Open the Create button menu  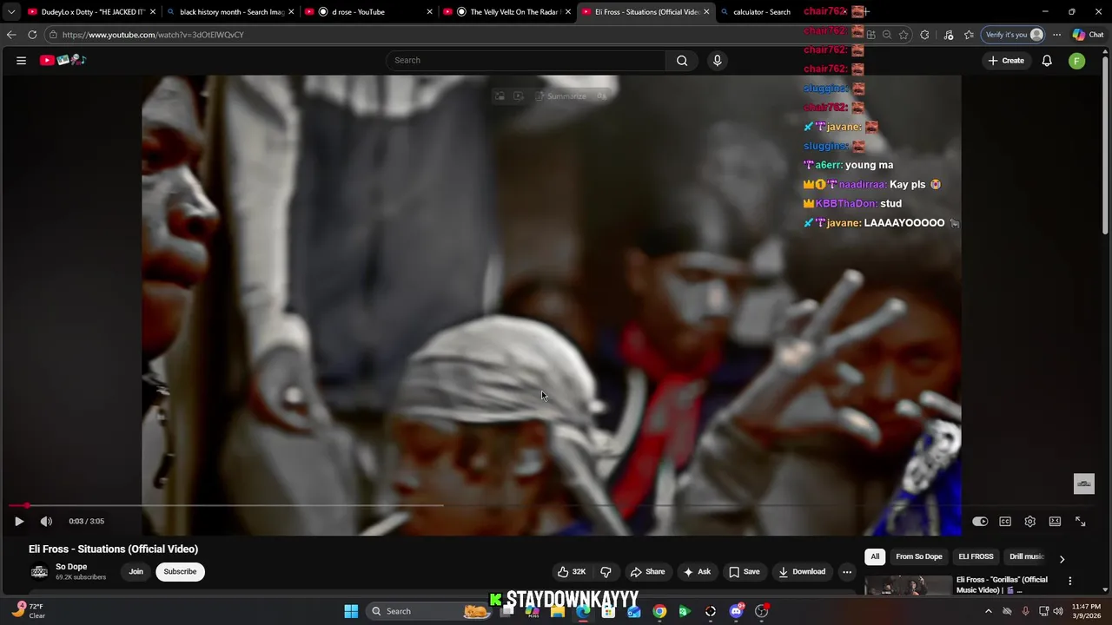(1006, 60)
